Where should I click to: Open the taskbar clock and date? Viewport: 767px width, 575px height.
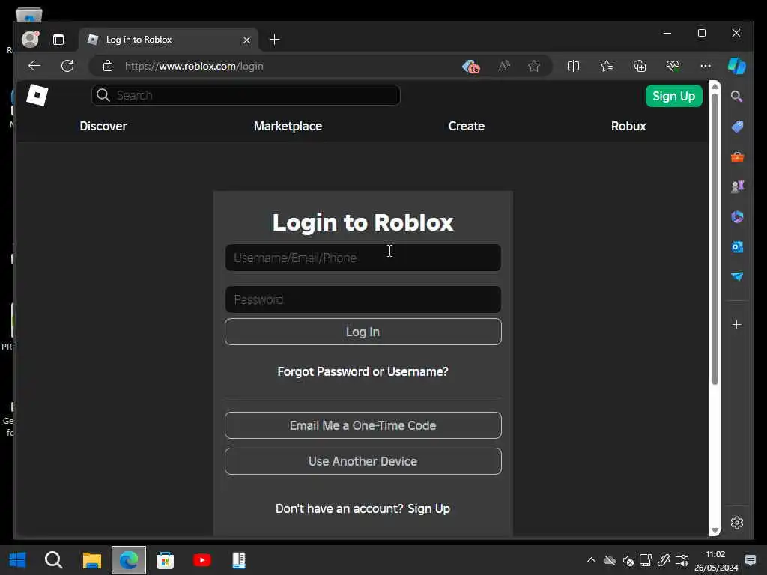(715, 560)
